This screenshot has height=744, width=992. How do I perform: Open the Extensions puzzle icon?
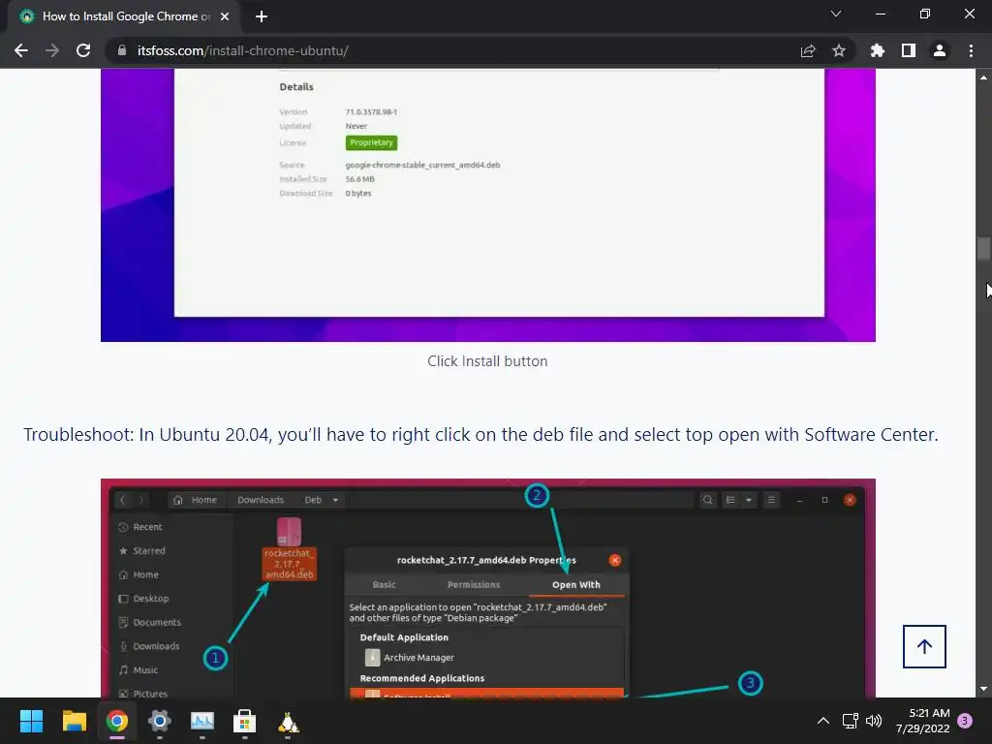tap(878, 50)
